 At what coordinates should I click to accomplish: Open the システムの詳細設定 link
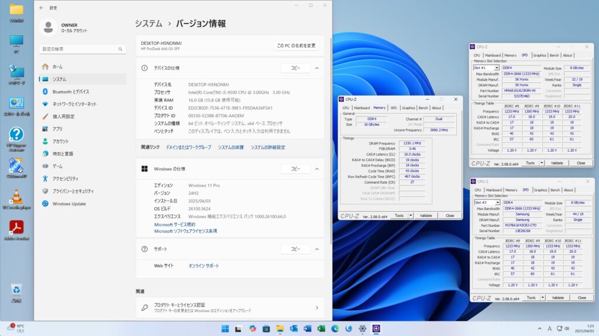coord(268,148)
